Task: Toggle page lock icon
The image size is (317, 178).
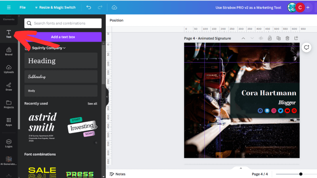Action: (x=269, y=38)
